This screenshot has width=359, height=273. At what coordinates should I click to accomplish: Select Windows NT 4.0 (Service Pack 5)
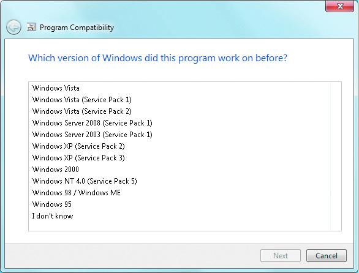[x=85, y=181]
